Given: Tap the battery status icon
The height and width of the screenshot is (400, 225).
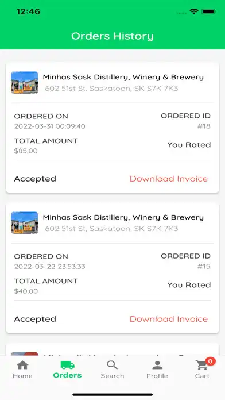Looking at the screenshot, I should tap(209, 11).
